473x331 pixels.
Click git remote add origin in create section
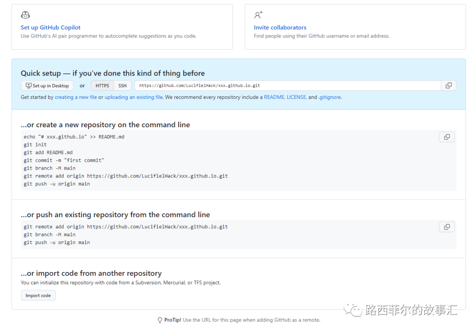(x=126, y=176)
